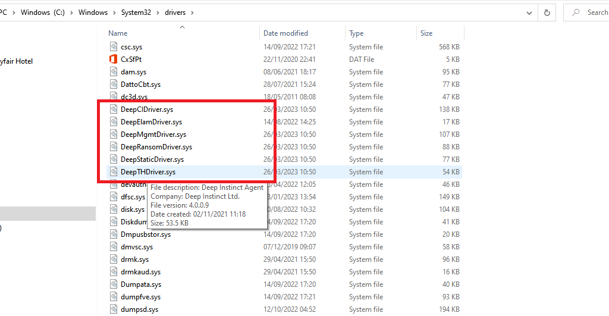
Task: Select the DeepCIDriver.sys file name
Action: tap(147, 109)
